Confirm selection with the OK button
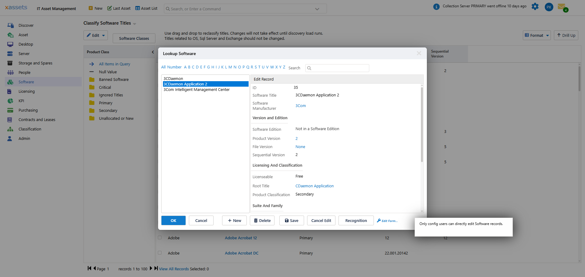Screen dimensions: 585x277 click(x=173, y=220)
